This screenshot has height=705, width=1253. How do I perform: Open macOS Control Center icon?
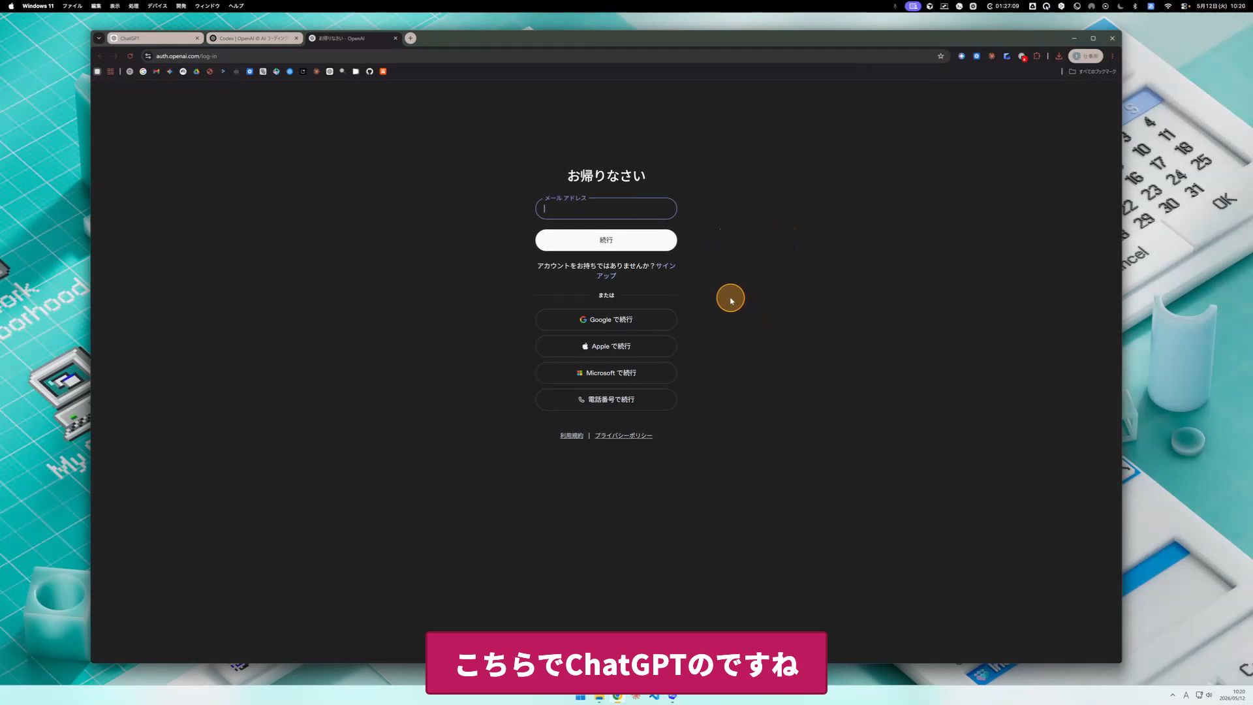[x=1184, y=6]
